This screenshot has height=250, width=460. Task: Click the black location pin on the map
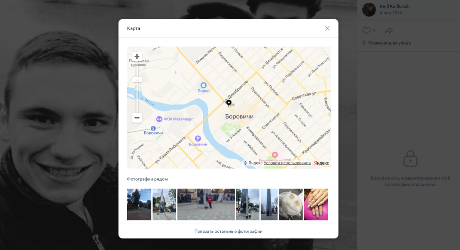(229, 103)
